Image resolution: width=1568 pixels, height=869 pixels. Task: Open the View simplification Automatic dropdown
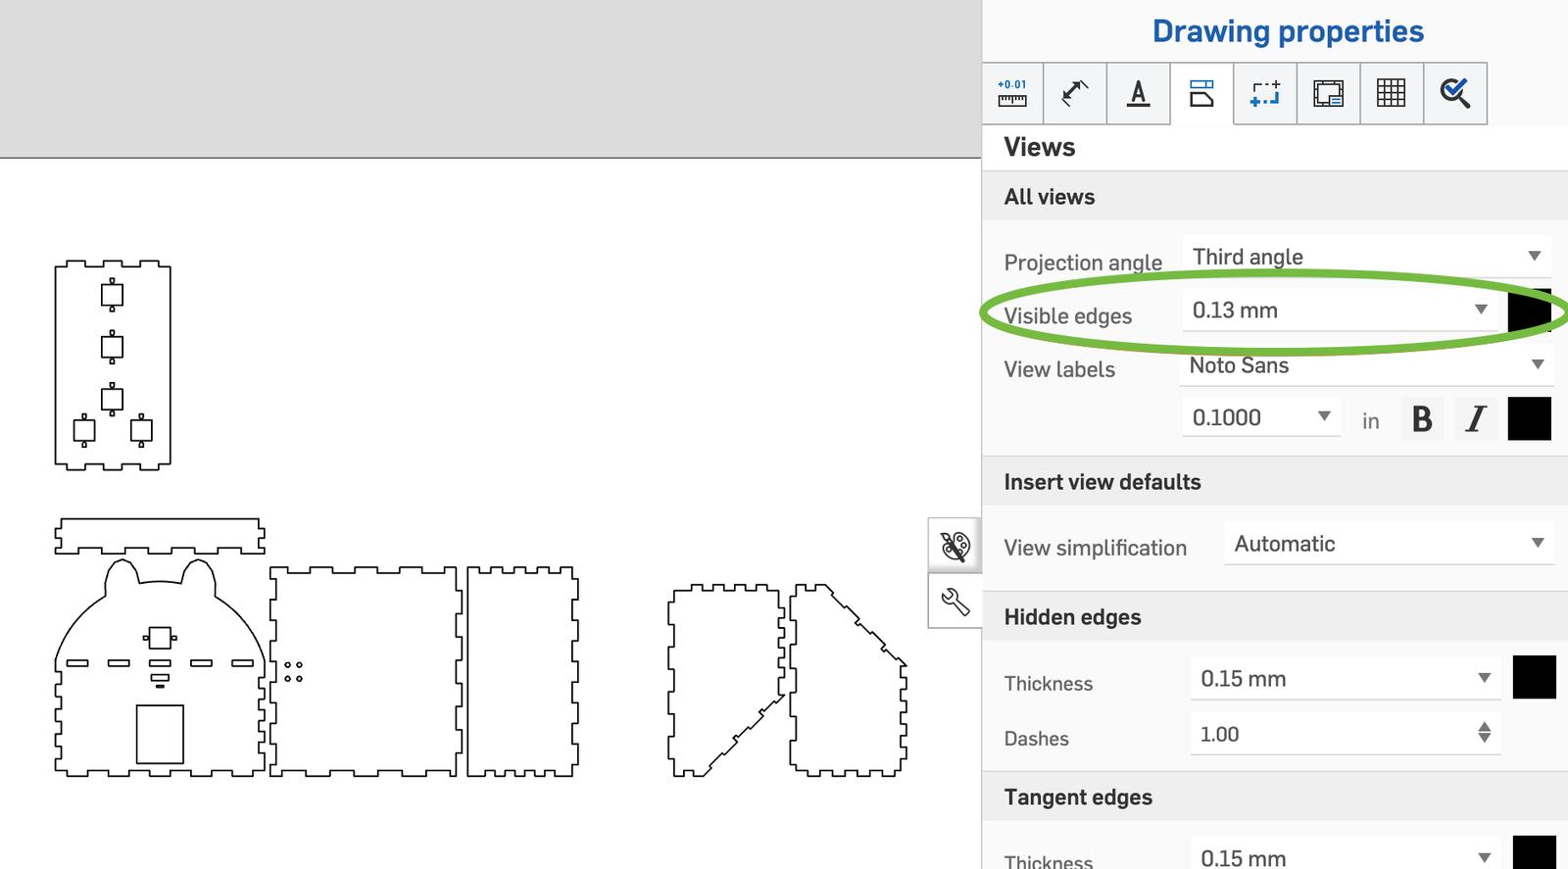pyautogui.click(x=1388, y=544)
